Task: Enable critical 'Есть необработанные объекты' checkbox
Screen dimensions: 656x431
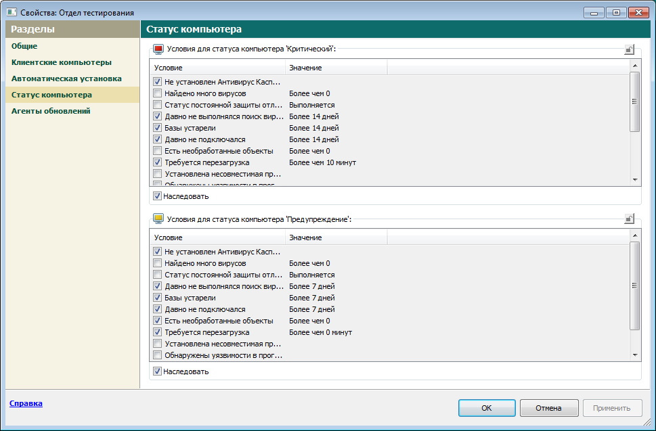Action: 157,151
